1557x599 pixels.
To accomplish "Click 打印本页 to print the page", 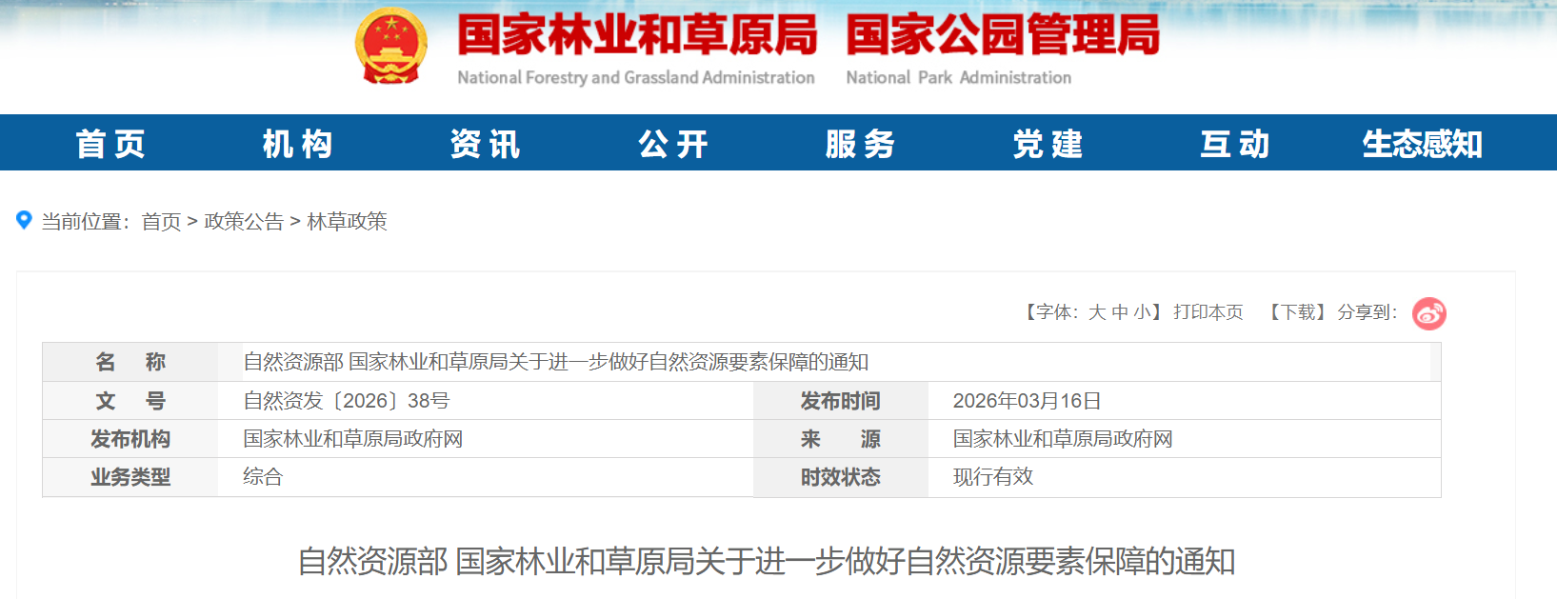I will (1208, 312).
